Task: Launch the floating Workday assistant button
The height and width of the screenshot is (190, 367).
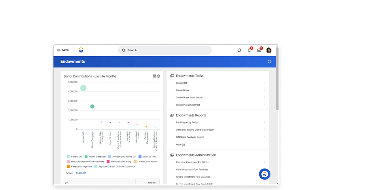Action: 265,174
